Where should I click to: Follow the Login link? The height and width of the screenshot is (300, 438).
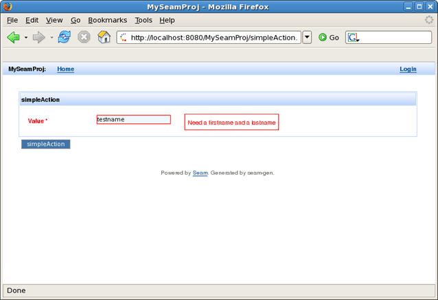(408, 69)
